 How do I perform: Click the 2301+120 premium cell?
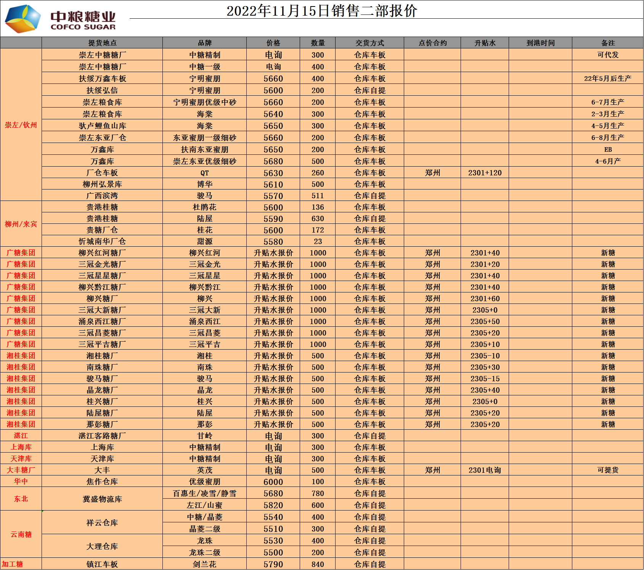tap(485, 173)
